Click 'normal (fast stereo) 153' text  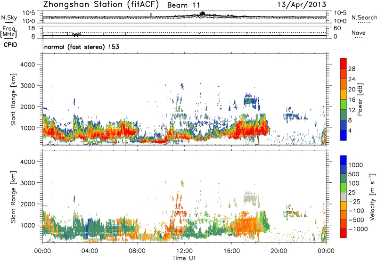pos(82,47)
